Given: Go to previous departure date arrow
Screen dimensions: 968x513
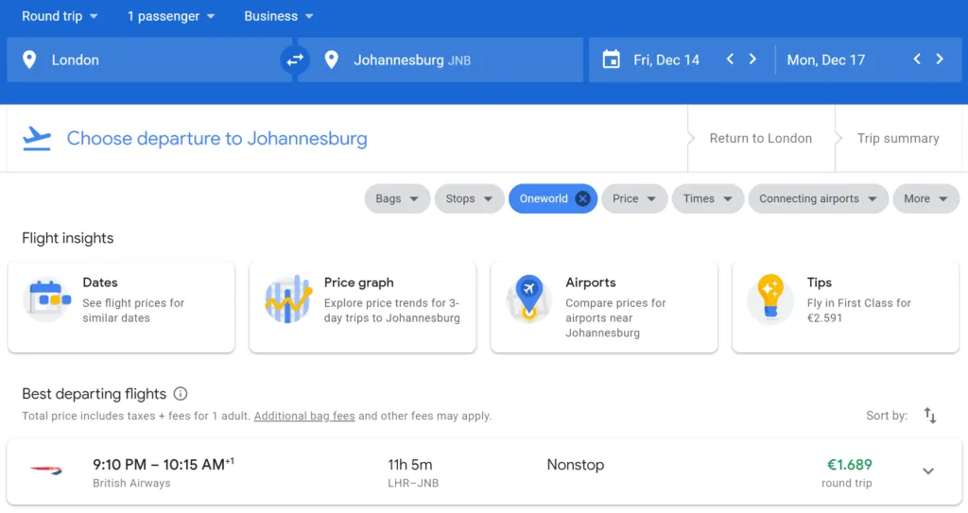Looking at the screenshot, I should tap(730, 60).
